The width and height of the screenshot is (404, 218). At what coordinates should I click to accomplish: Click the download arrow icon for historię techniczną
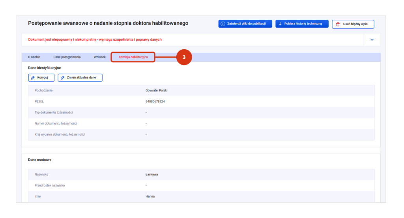coord(280,24)
